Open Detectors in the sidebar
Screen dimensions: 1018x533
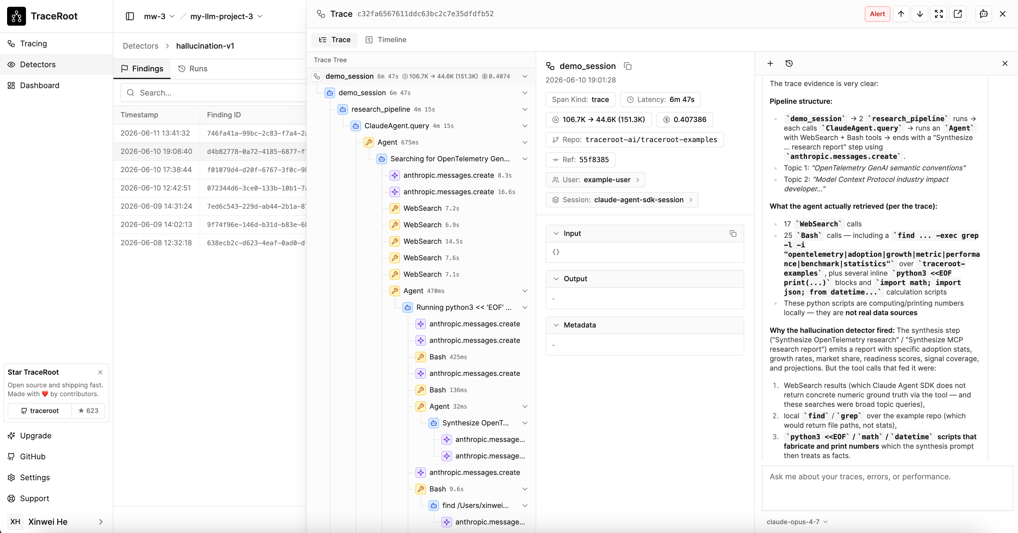point(56,64)
